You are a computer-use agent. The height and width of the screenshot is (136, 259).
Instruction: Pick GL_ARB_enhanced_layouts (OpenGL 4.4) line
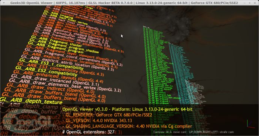click(58, 77)
